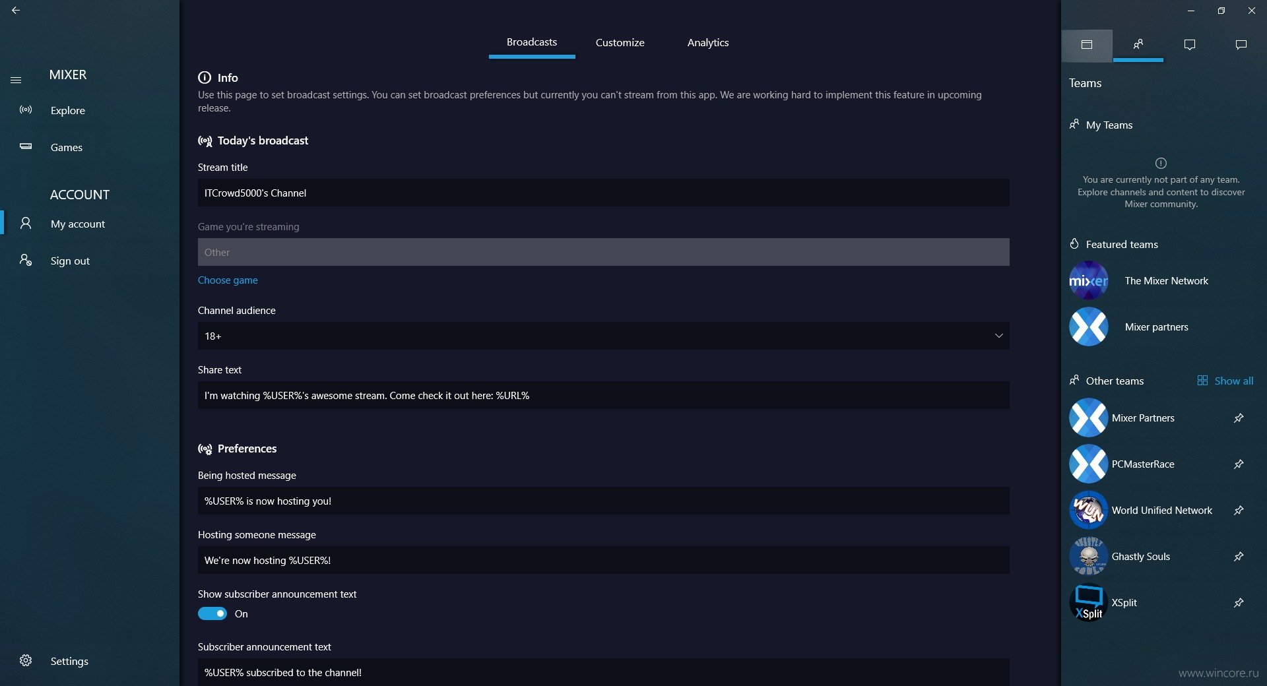Screen dimensions: 1267x686
Task: Open World Unified Network team name
Action: click(1161, 510)
